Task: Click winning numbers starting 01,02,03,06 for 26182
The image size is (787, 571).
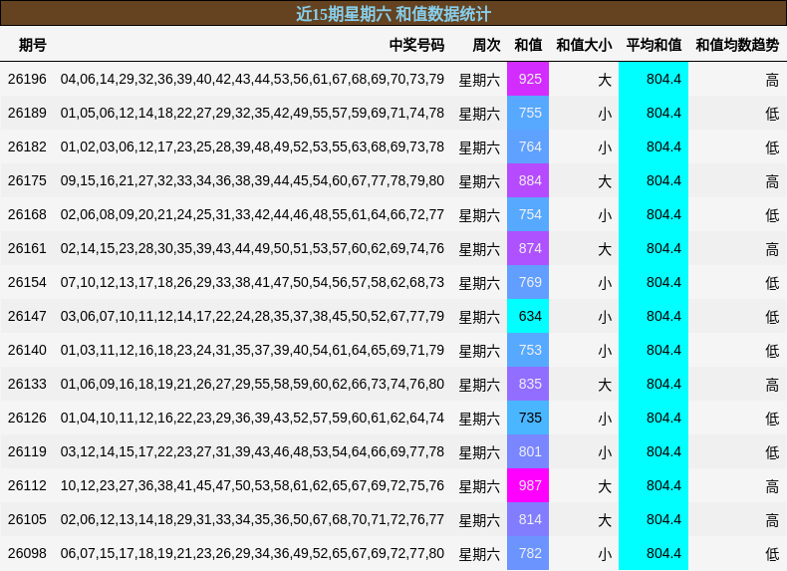Action: point(252,147)
